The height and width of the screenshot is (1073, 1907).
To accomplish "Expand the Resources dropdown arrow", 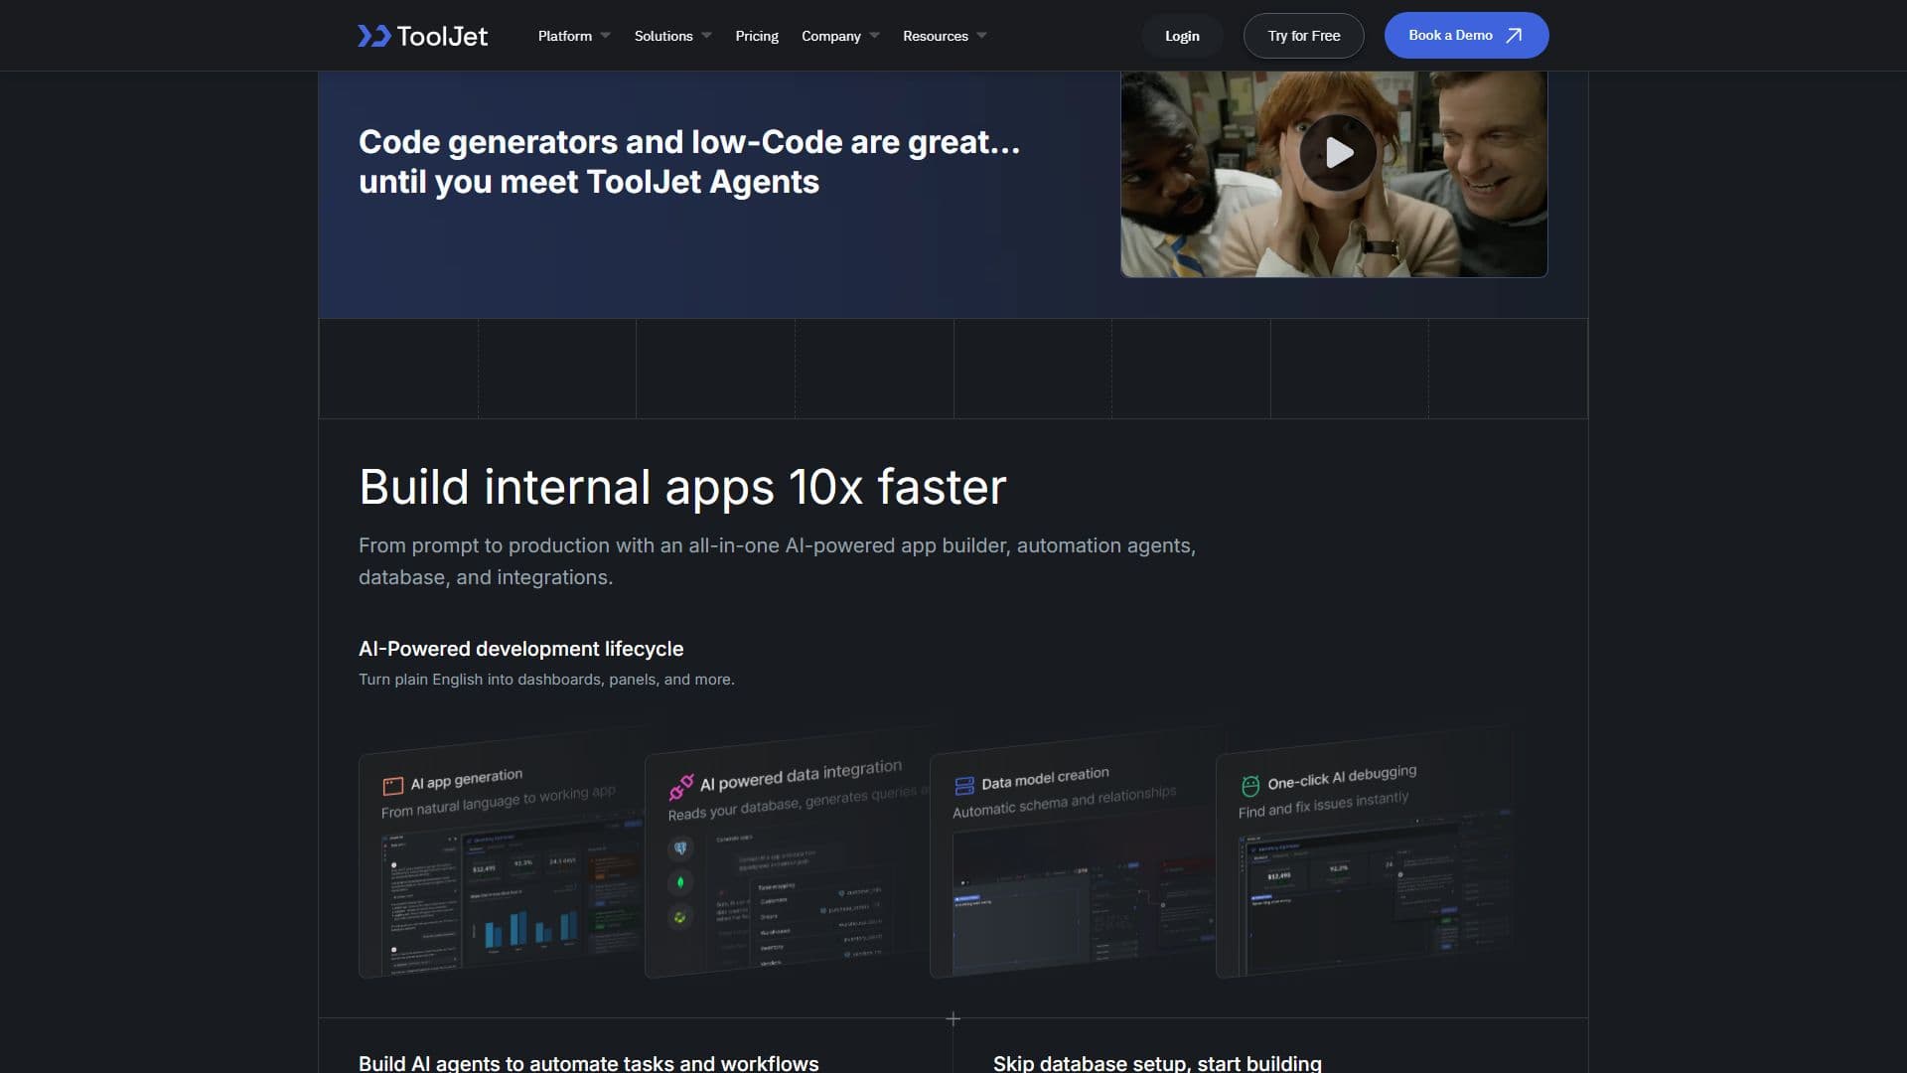I will click(981, 36).
